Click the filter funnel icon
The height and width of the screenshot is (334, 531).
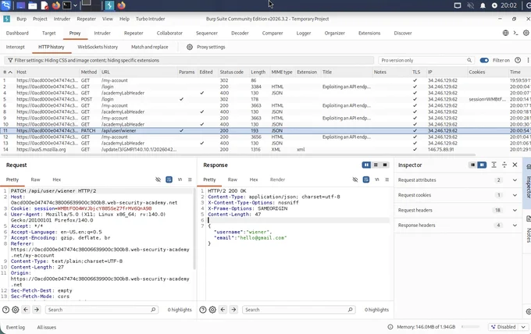[10, 60]
